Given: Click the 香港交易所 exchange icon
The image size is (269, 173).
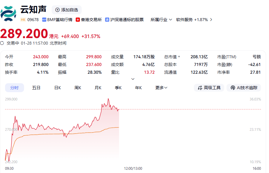Looking at the screenshot, I should pos(78,20).
